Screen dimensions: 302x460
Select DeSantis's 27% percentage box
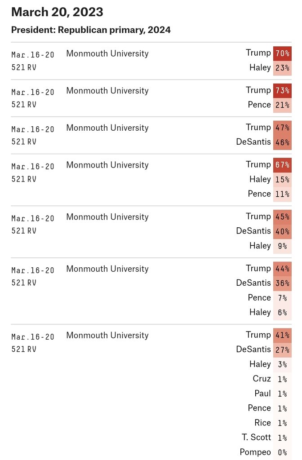click(282, 349)
